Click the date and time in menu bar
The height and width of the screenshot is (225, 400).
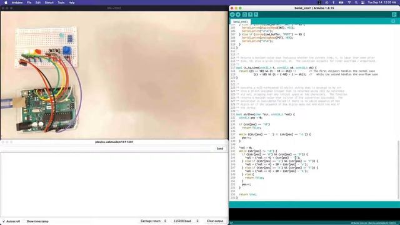382,2
